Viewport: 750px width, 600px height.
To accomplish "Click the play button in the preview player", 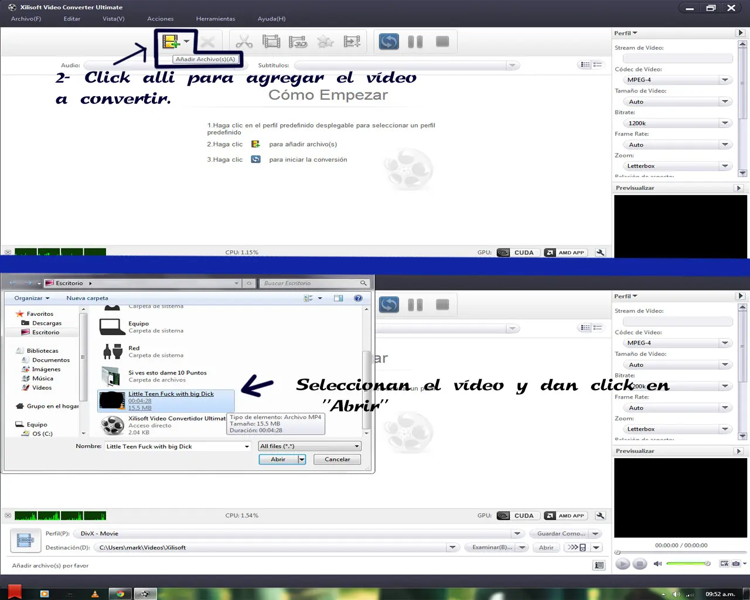I will click(x=623, y=564).
